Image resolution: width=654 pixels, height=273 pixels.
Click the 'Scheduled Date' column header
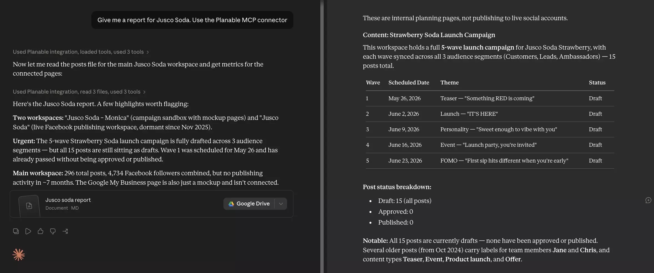pyautogui.click(x=409, y=83)
